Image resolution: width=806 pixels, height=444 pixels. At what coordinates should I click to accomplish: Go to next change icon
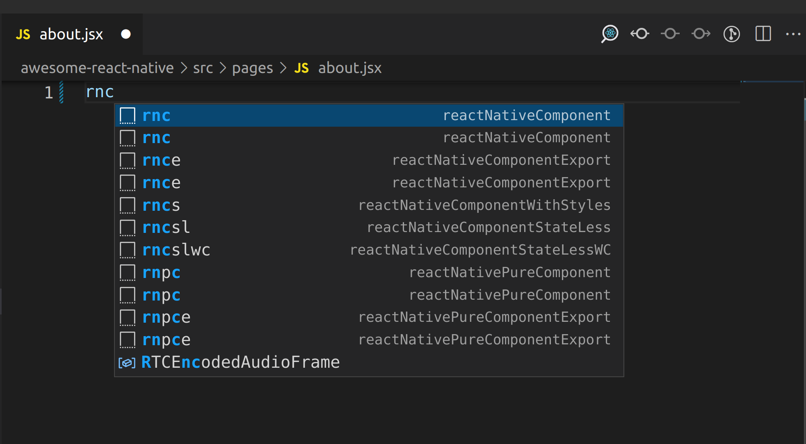click(x=701, y=34)
